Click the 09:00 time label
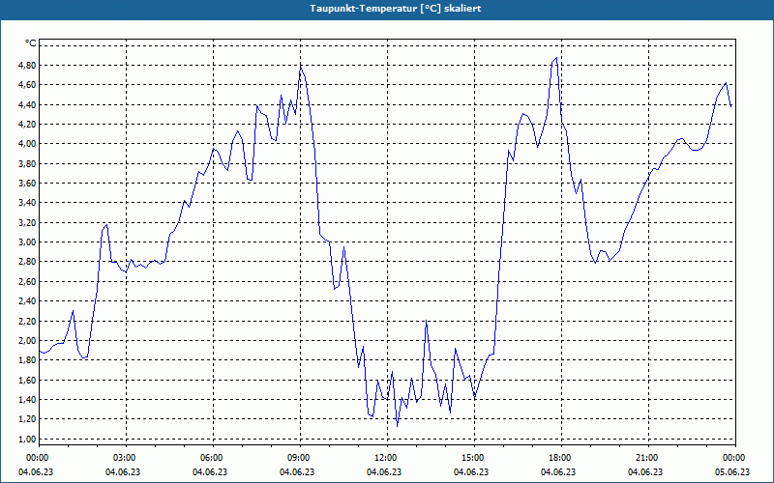This screenshot has width=774, height=483. coord(300,457)
